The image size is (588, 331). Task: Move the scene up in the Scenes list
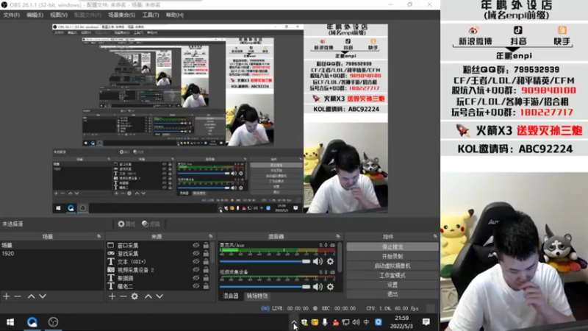(x=31, y=296)
